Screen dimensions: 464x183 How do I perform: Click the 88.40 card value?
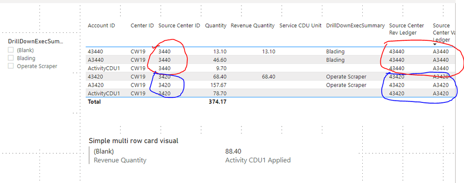tap(233, 151)
